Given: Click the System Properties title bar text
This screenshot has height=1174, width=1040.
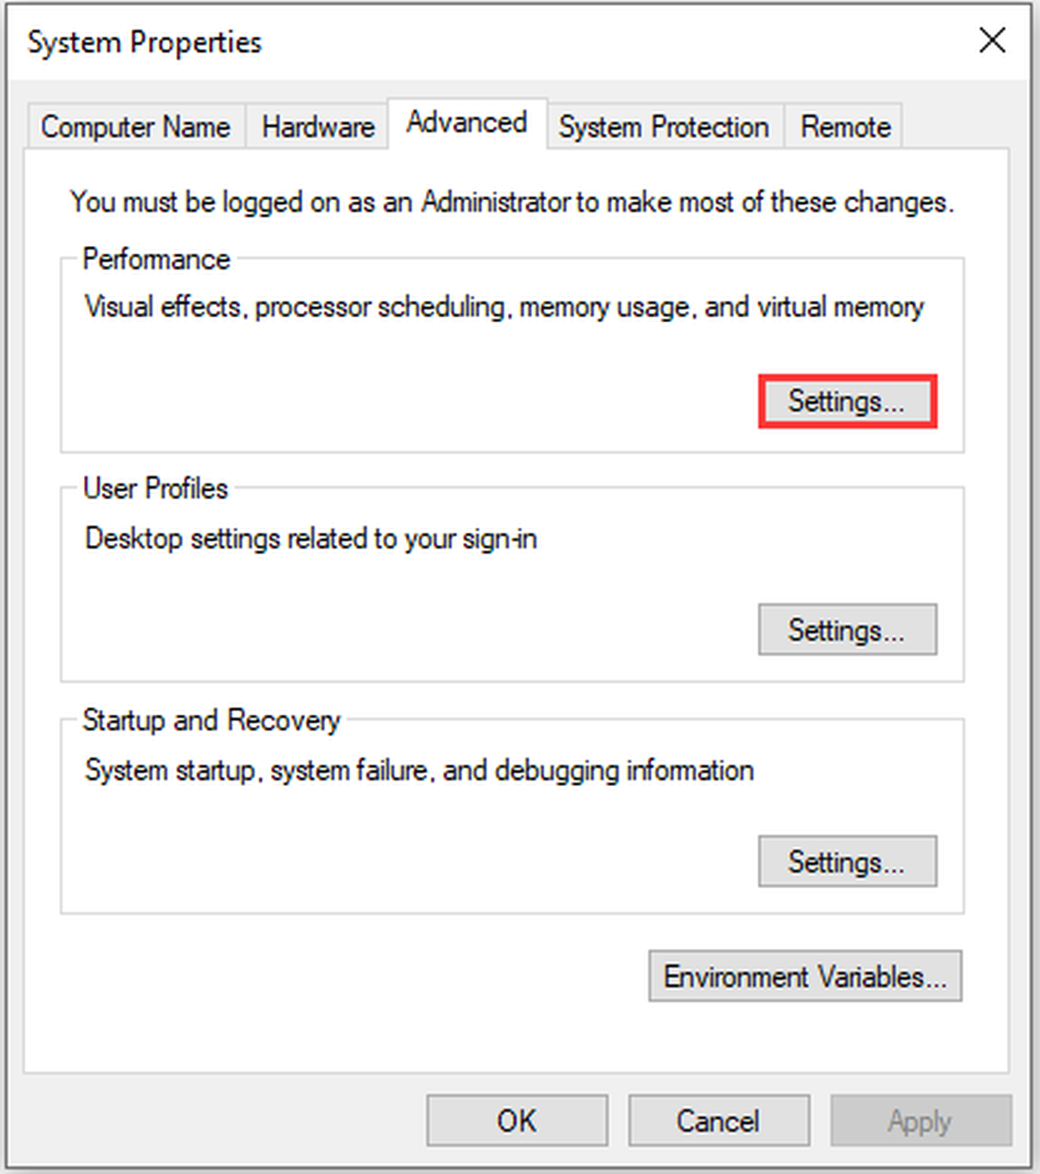Looking at the screenshot, I should coord(145,42).
